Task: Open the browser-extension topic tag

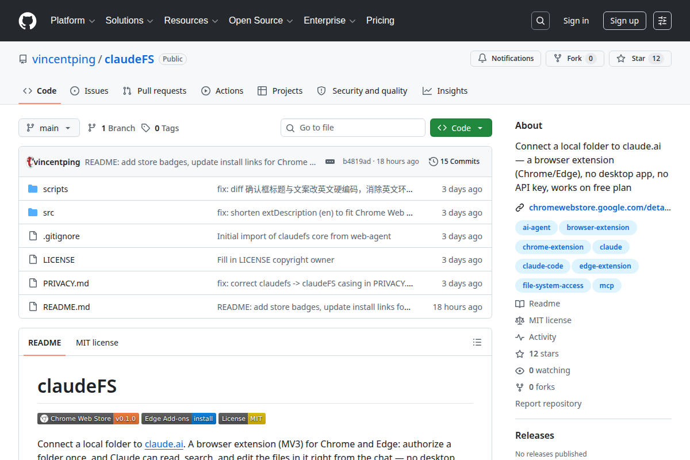Action: (598, 228)
